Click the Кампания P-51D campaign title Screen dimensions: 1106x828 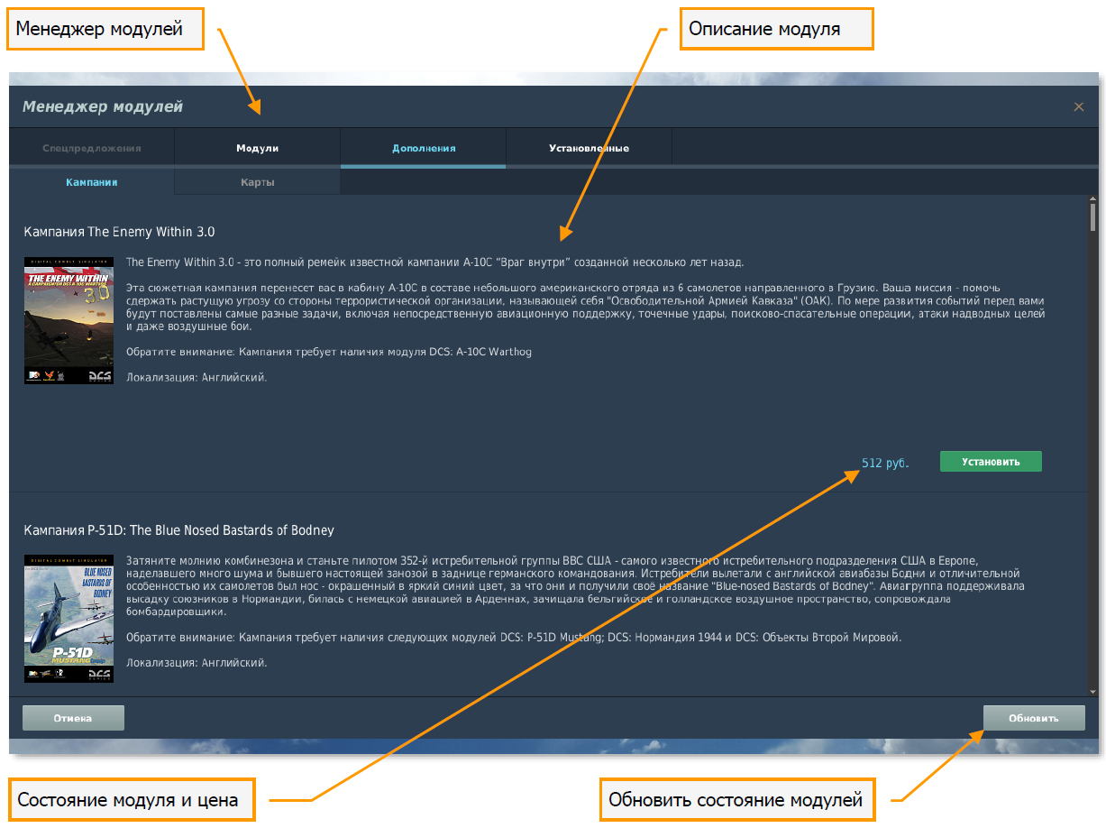(x=178, y=529)
